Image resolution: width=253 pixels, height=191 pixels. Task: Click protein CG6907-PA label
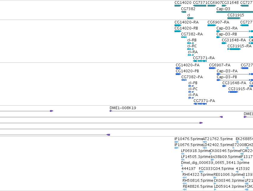(220, 65)
